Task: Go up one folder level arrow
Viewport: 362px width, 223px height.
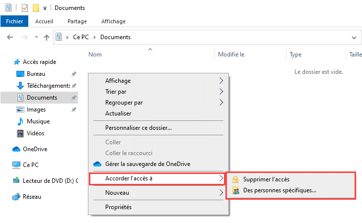Action: pos(47,37)
